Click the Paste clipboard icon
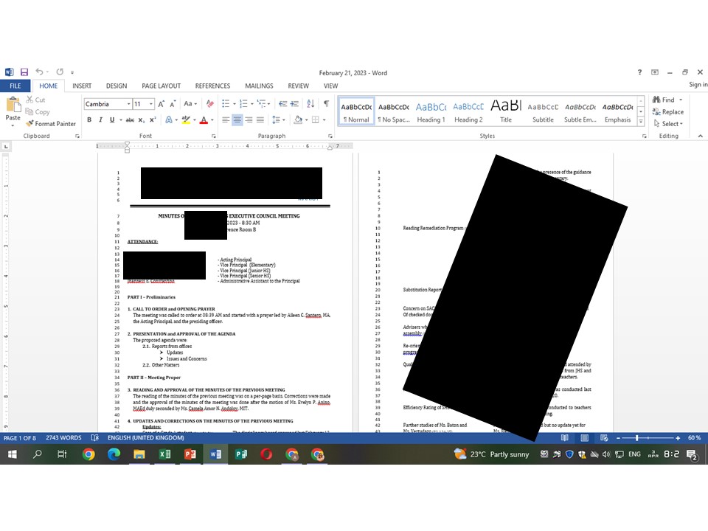This screenshot has width=708, height=531. tap(13, 105)
